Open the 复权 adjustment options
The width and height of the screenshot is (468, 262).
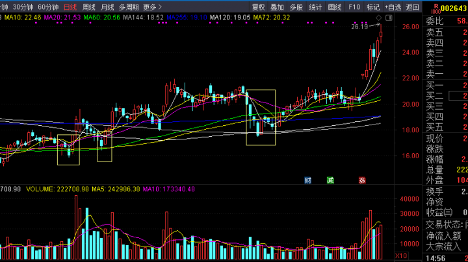coord(258,7)
